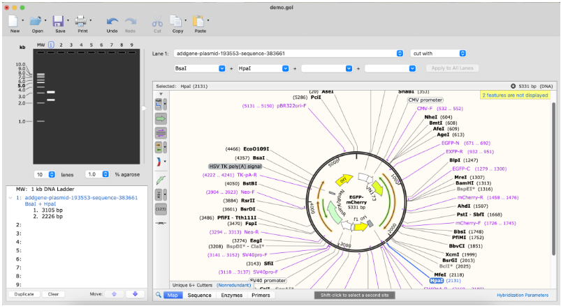Open Abc label options dropdown arrow
This screenshot has width=561, height=308.
coord(165,195)
